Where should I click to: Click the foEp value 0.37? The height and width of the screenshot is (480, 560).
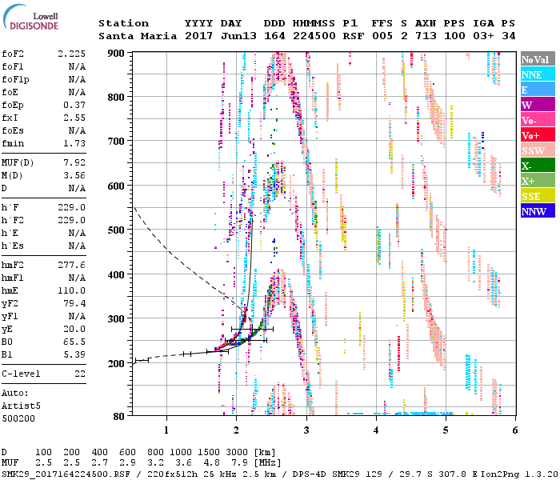click(x=74, y=105)
